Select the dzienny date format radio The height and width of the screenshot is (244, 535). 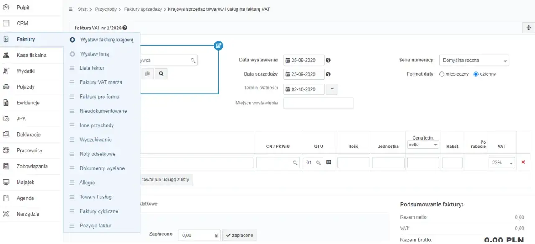click(x=476, y=74)
